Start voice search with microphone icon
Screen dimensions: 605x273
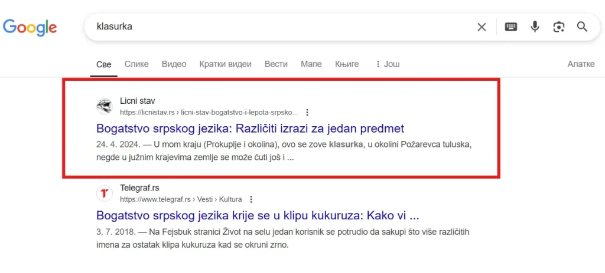tap(535, 27)
